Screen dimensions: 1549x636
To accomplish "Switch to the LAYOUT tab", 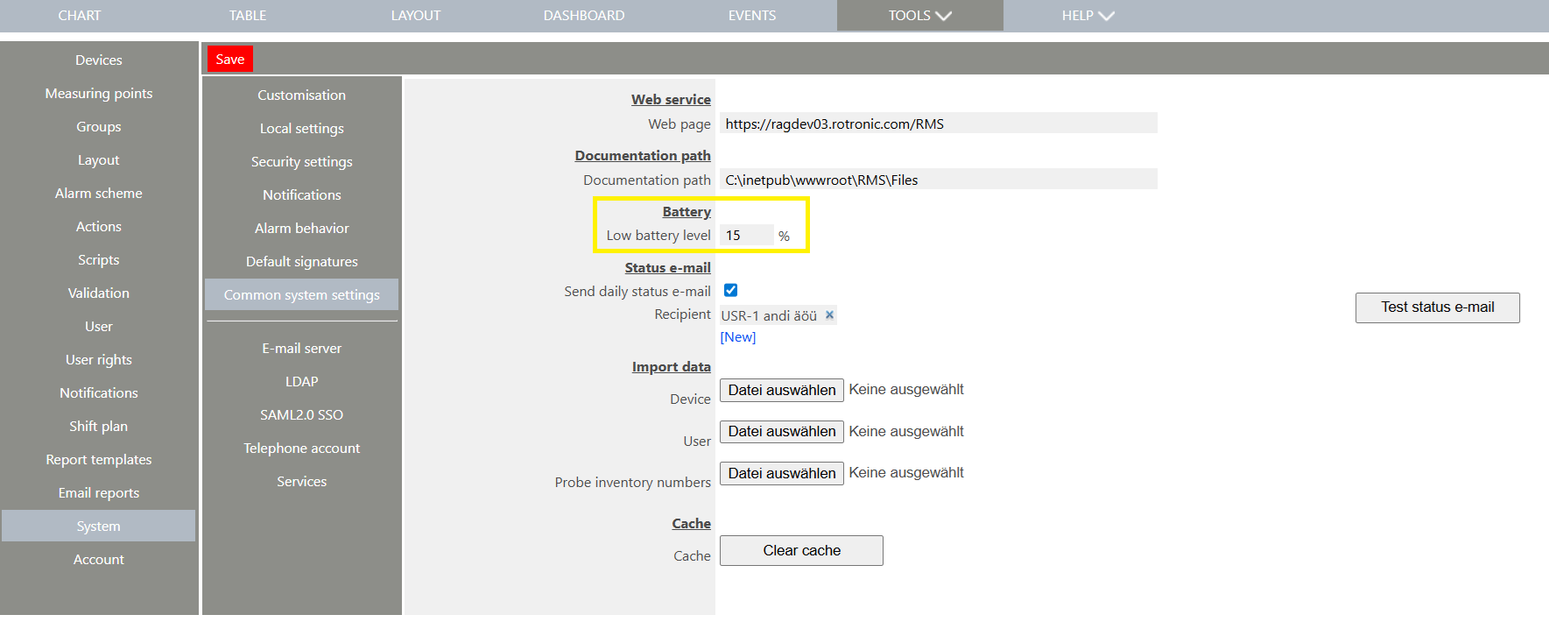I will [416, 16].
